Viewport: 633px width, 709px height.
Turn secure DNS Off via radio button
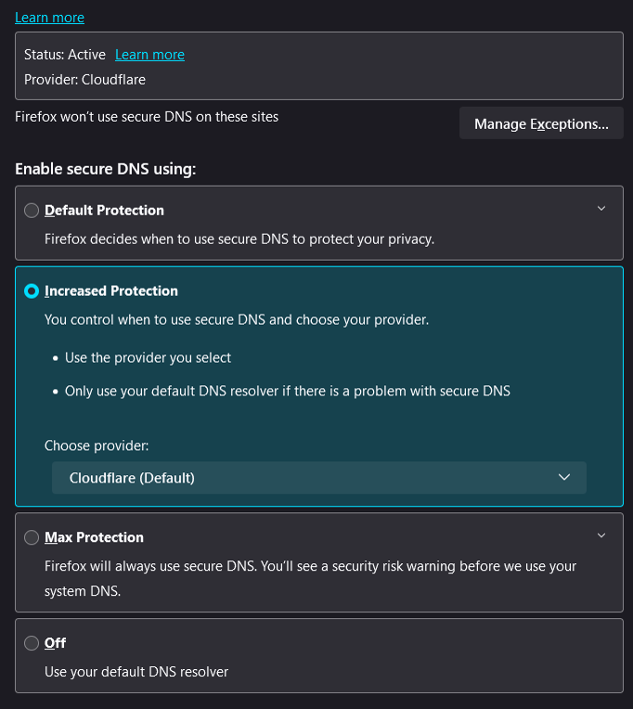click(32, 643)
